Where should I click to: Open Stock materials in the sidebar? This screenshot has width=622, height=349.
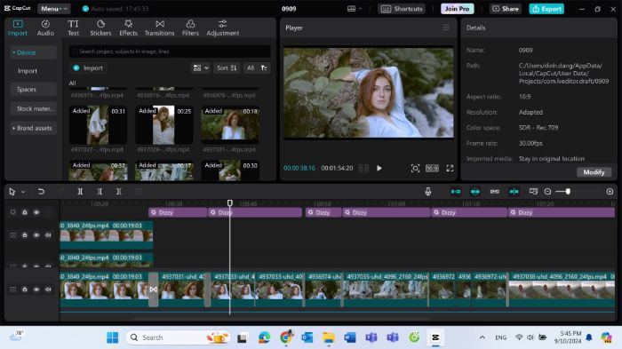pos(35,108)
